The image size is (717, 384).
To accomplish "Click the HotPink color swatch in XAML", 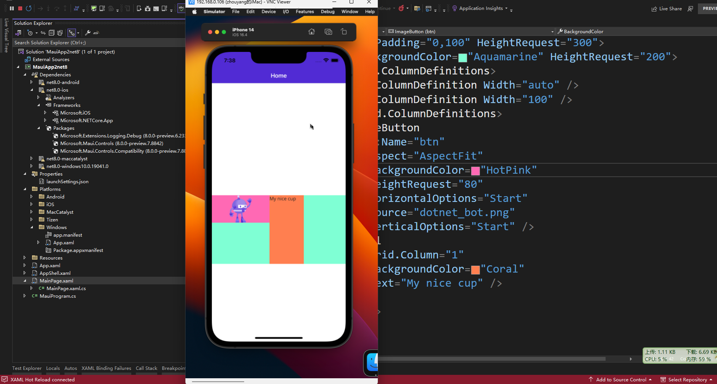I will [476, 171].
